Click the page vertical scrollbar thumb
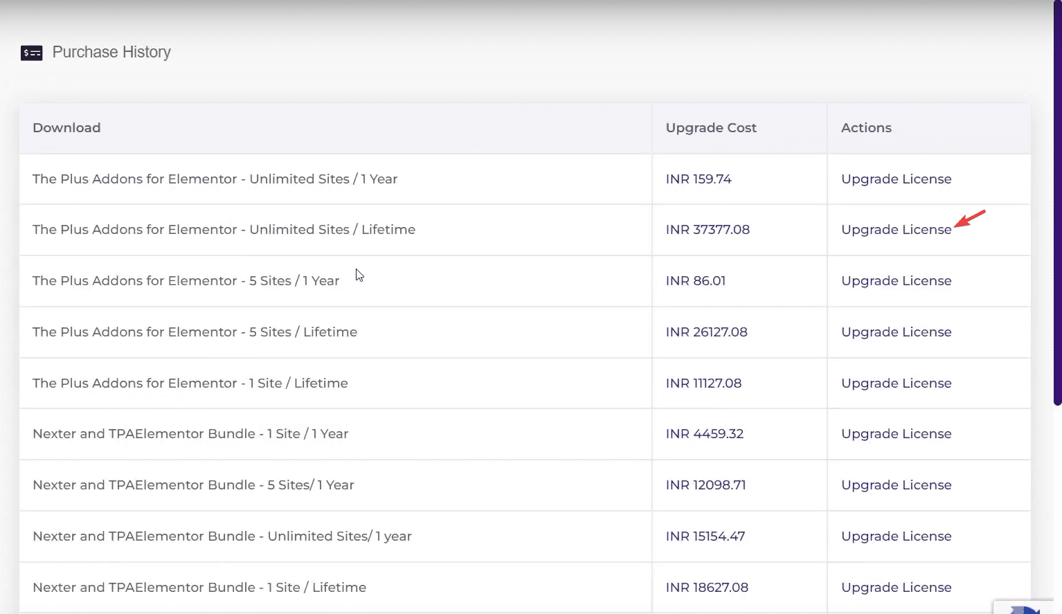1062x614 pixels. point(1057,203)
